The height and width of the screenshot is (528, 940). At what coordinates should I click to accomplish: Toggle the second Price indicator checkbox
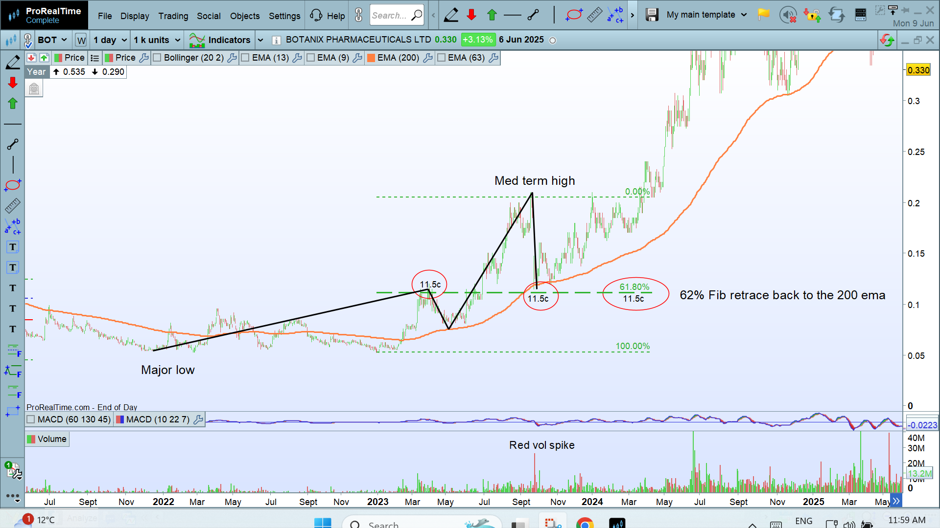click(x=109, y=58)
